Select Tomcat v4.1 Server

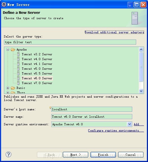37,64
